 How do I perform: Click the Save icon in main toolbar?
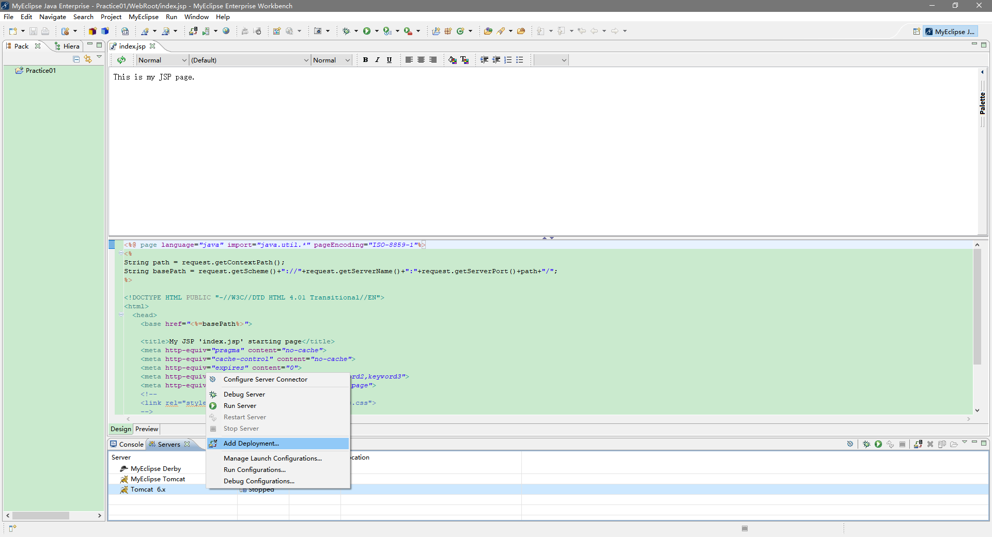33,31
